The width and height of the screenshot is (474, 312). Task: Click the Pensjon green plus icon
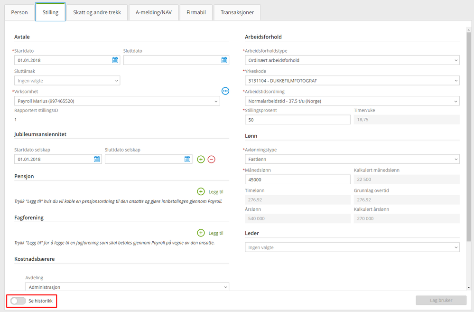pos(201,191)
